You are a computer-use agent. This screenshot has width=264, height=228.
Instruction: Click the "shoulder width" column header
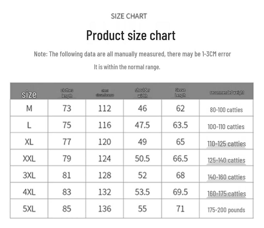coord(142,93)
